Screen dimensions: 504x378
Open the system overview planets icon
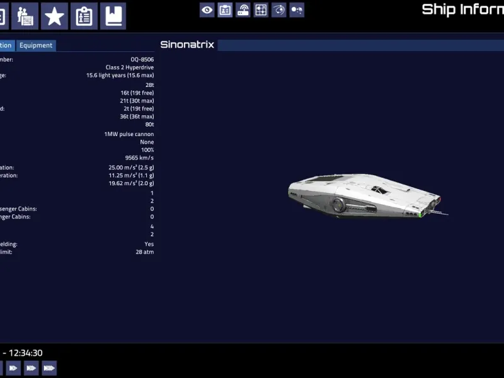point(297,10)
